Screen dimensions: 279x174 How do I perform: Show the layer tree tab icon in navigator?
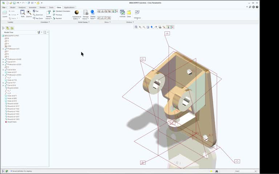(x=8, y=28)
